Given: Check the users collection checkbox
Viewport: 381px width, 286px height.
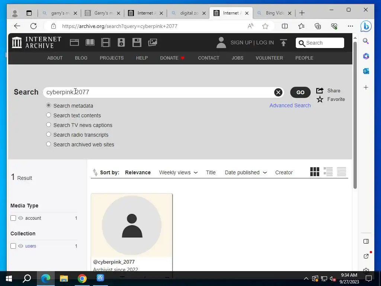Looking at the screenshot, I should tap(13, 246).
